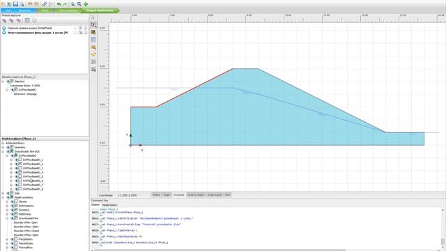The image size is (446, 251).
Task: Switch to the Structures mode tab
Action: tap(25, 10)
